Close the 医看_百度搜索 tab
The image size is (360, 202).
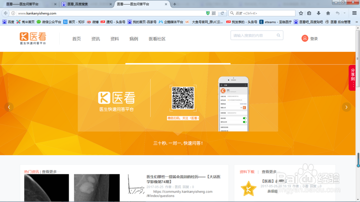pyautogui.click(x=111, y=4)
